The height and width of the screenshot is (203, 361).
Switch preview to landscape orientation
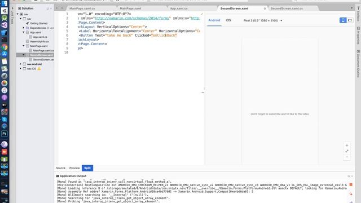tap(350, 20)
